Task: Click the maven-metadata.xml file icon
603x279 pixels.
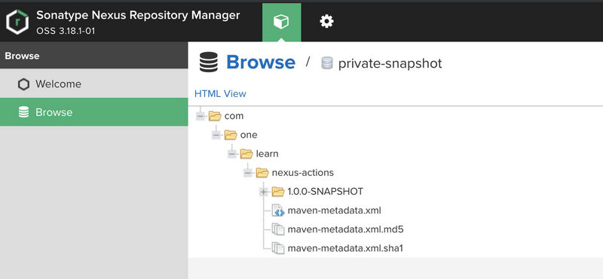Action: [278, 211]
